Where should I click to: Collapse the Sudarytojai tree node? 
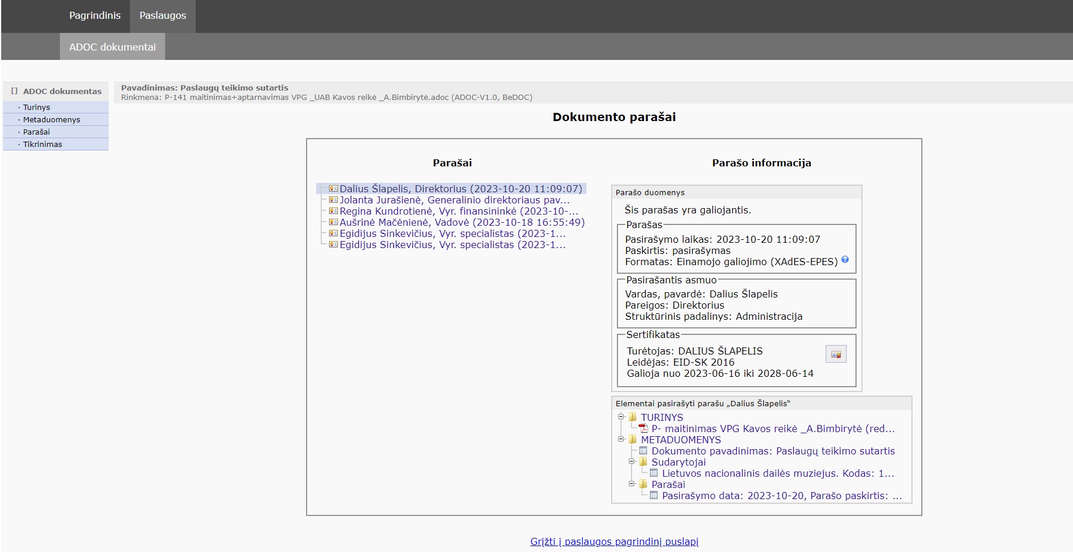(632, 461)
